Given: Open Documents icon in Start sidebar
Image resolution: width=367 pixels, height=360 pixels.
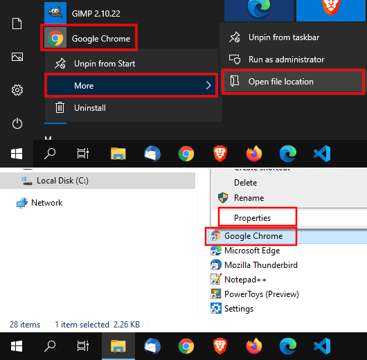Looking at the screenshot, I should point(17,24).
